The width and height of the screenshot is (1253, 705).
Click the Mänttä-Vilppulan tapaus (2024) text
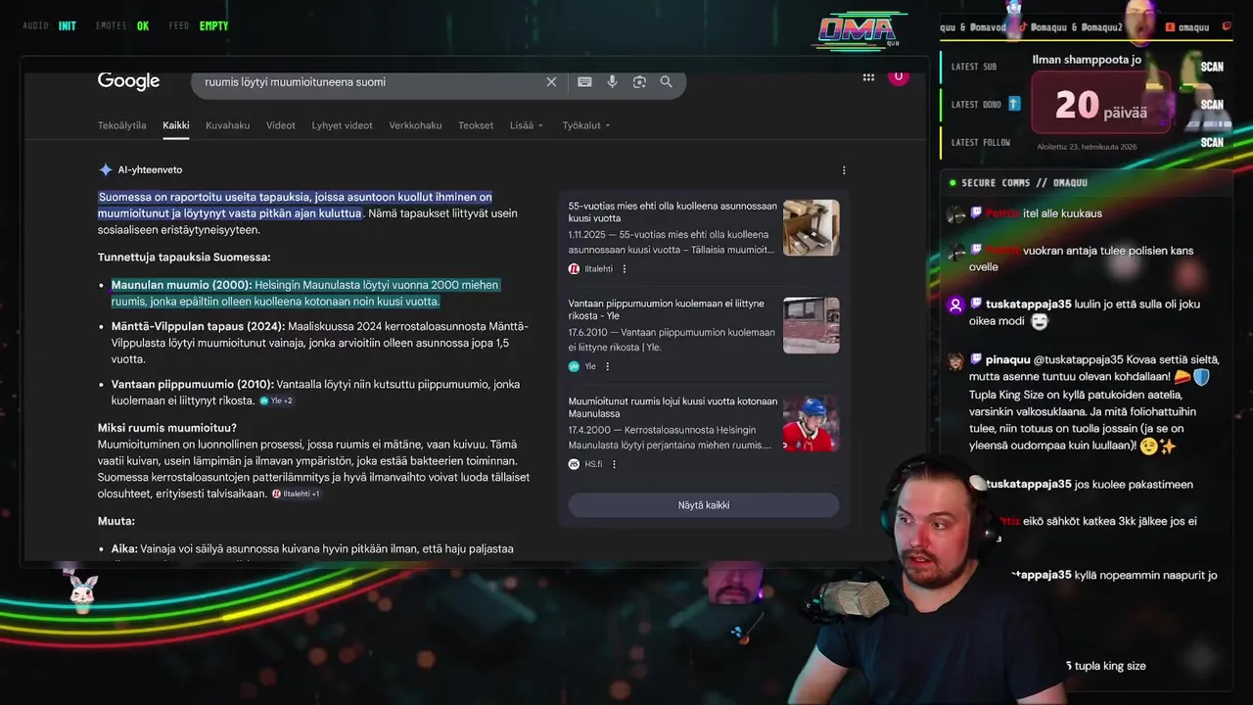198,326
